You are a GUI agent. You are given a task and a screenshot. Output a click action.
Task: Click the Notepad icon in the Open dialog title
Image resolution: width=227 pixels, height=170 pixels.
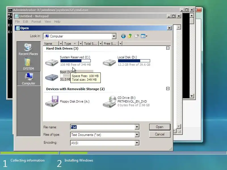(x=18, y=28)
